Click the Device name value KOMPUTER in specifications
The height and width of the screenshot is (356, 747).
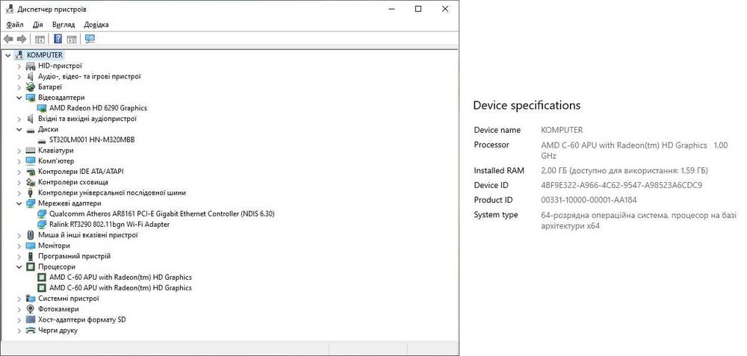coord(562,130)
